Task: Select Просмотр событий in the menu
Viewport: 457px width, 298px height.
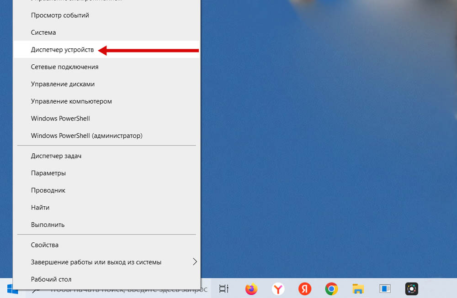Action: click(106, 16)
